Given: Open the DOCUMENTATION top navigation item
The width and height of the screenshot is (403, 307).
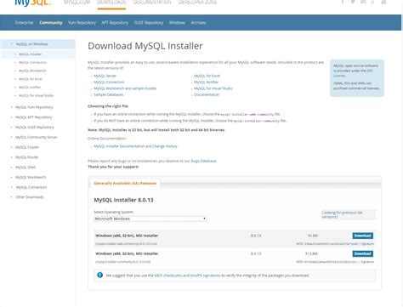Looking at the screenshot, I should point(152,3).
